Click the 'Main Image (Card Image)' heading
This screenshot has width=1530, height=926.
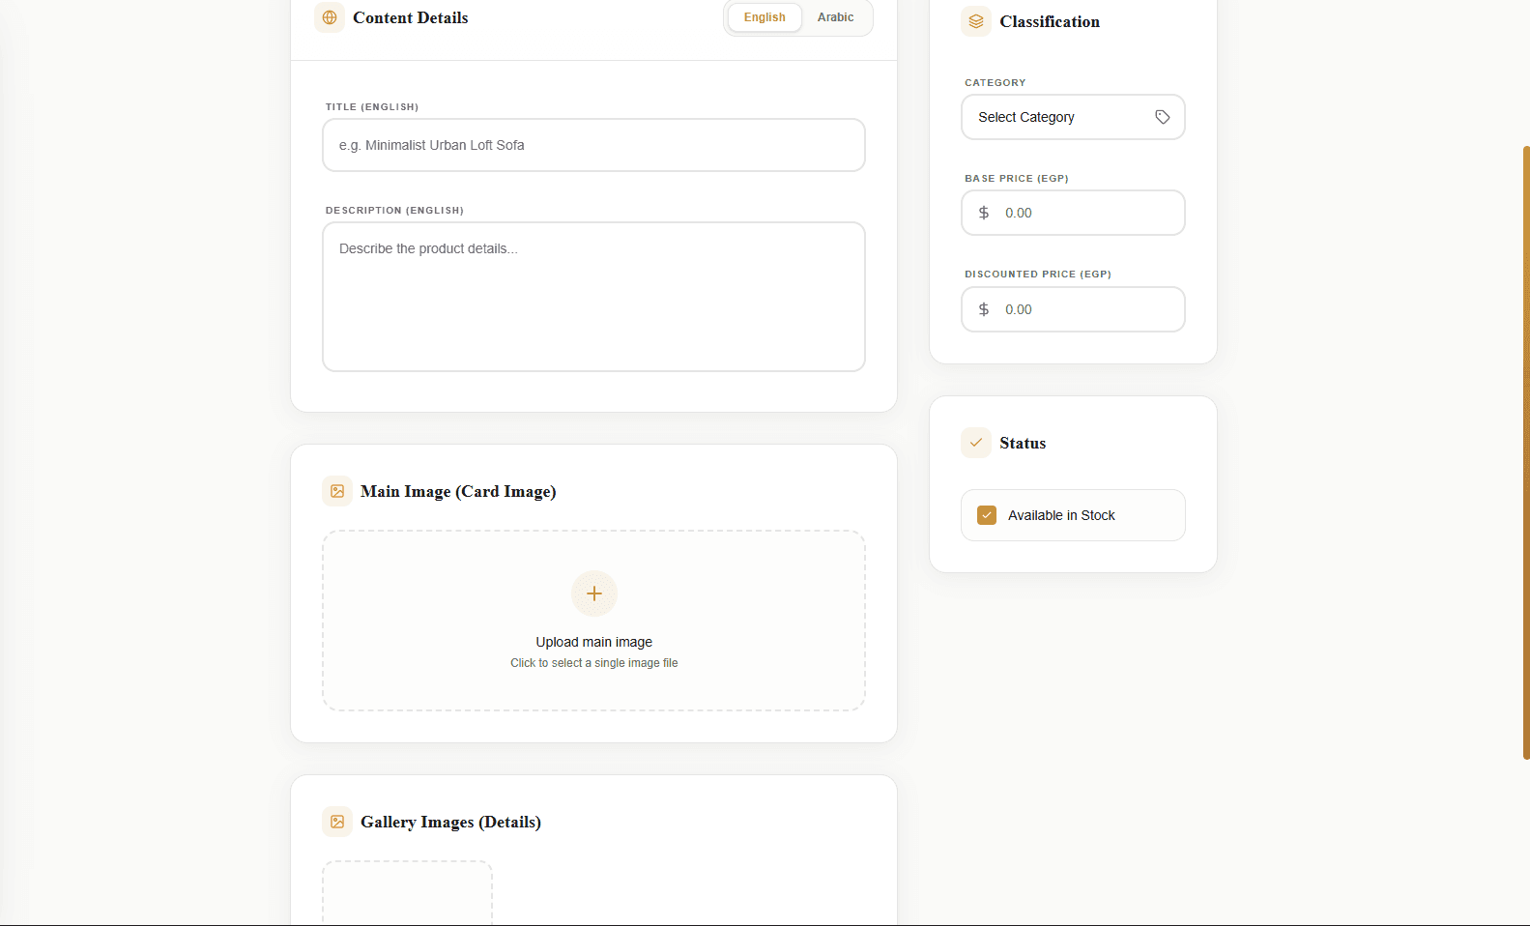(x=458, y=491)
